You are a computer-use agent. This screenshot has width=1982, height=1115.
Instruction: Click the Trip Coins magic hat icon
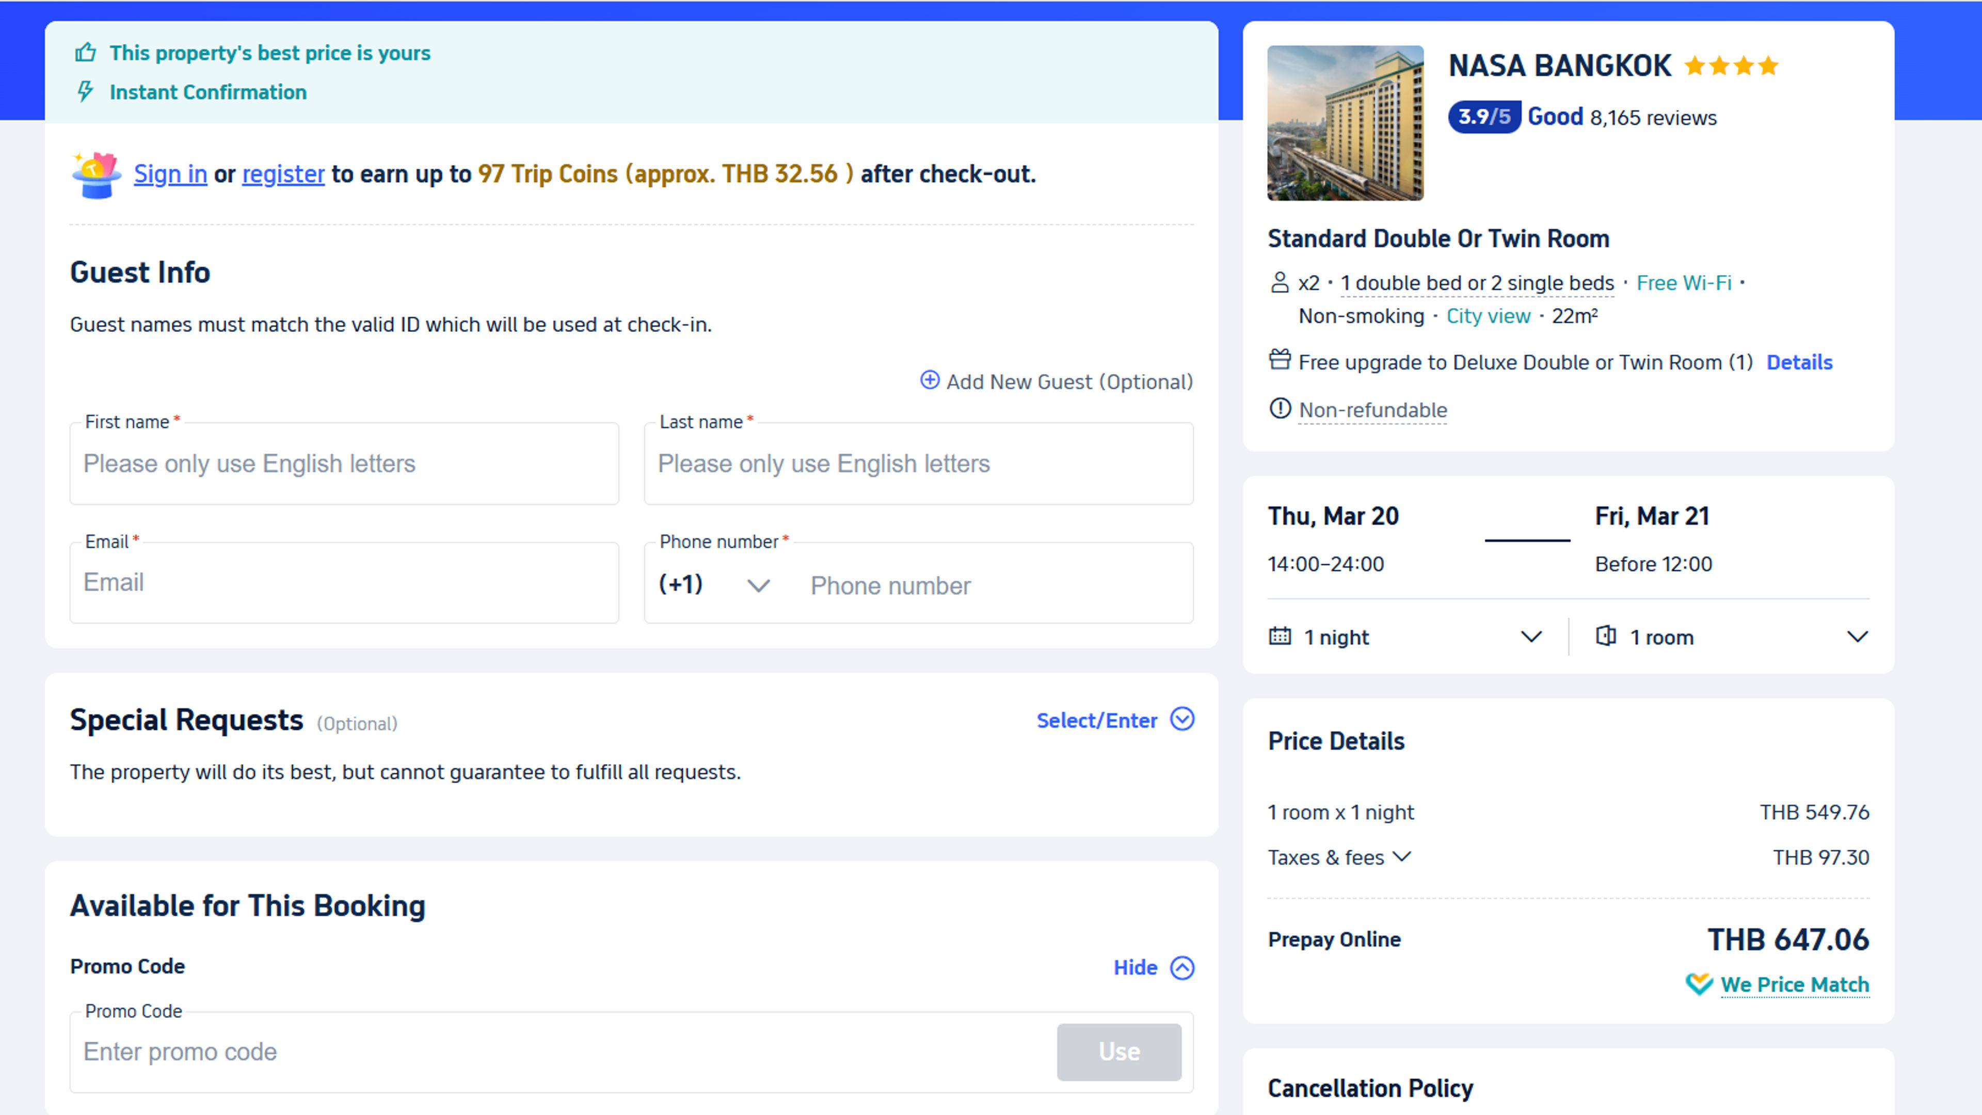[x=96, y=174]
